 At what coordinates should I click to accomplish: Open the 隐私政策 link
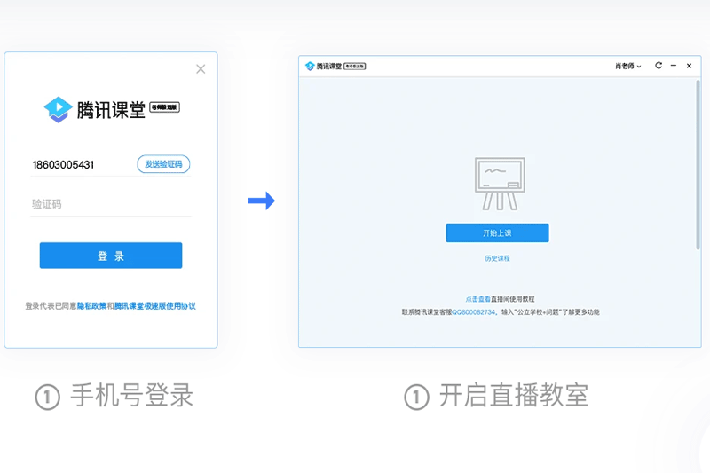pos(91,306)
